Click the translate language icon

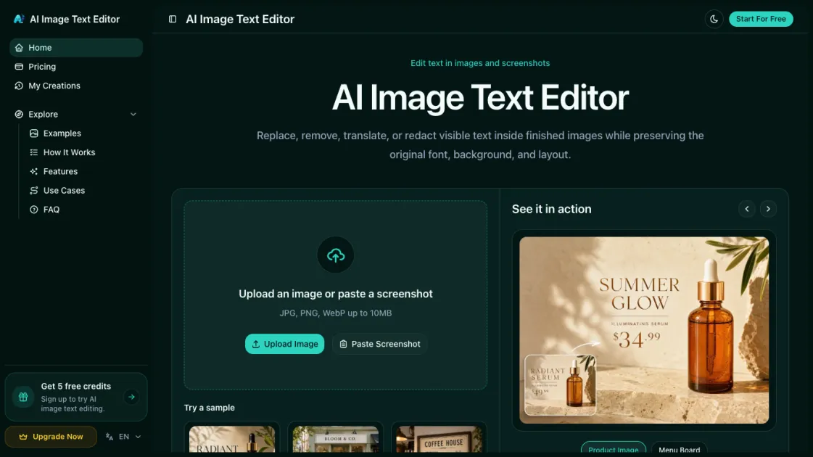110,437
